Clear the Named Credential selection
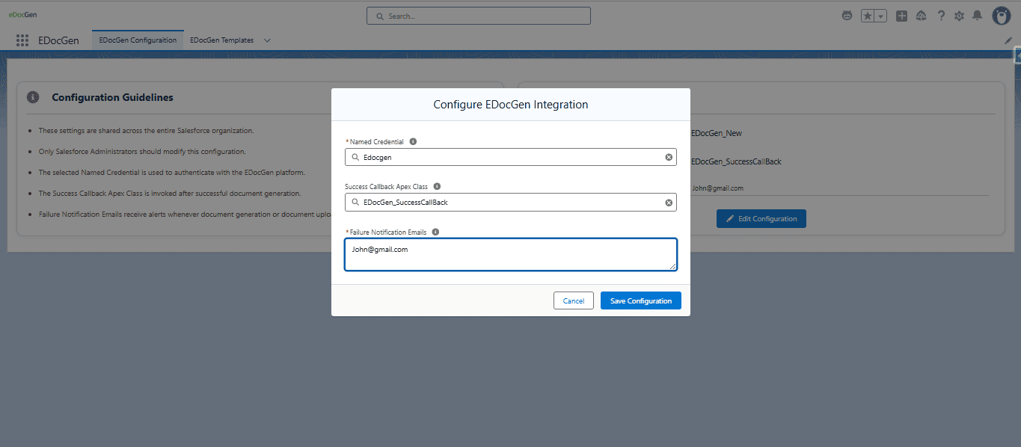The height and width of the screenshot is (447, 1021). pyautogui.click(x=669, y=157)
